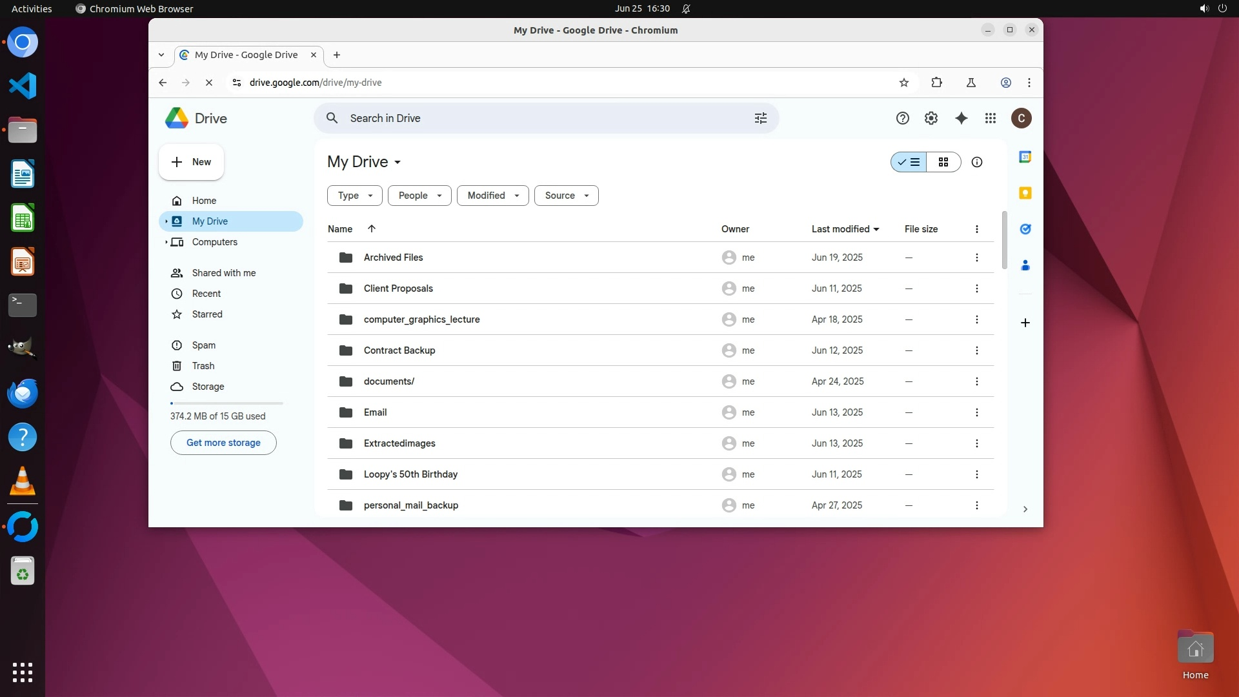Viewport: 1239px width, 697px height.
Task: Open search filter options in search bar
Action: point(761,118)
